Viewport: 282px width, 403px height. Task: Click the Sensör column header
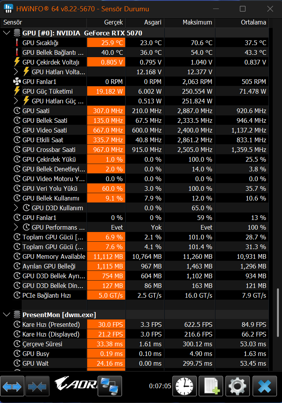43,23
